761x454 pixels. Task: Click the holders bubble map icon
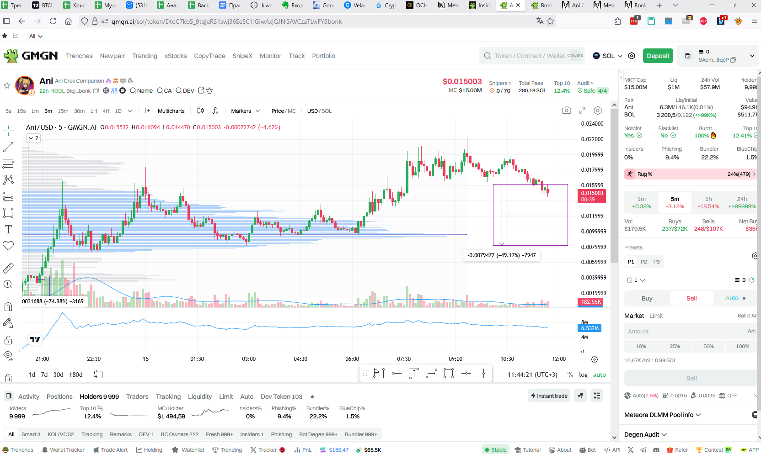(x=580, y=396)
